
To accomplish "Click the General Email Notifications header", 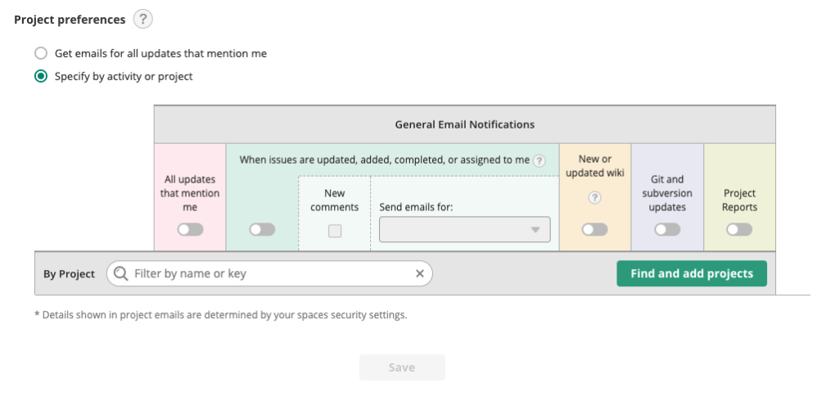I will coord(464,124).
